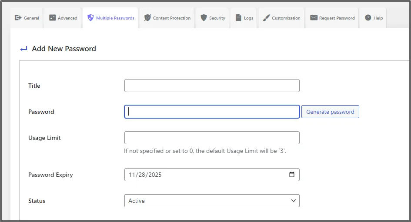Click the Password field label
411x222 pixels.
[41, 112]
